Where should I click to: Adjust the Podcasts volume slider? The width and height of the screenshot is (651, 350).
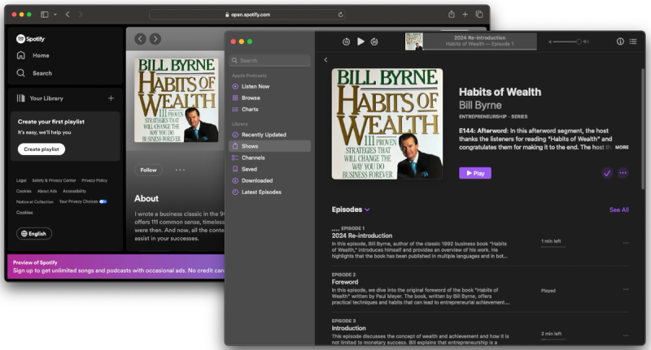tap(566, 42)
